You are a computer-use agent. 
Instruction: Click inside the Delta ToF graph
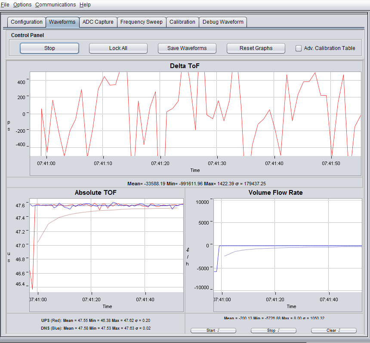coord(195,114)
